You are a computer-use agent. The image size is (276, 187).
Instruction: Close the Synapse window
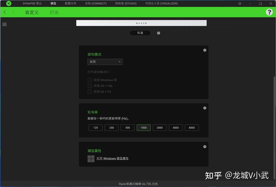(271, 3)
